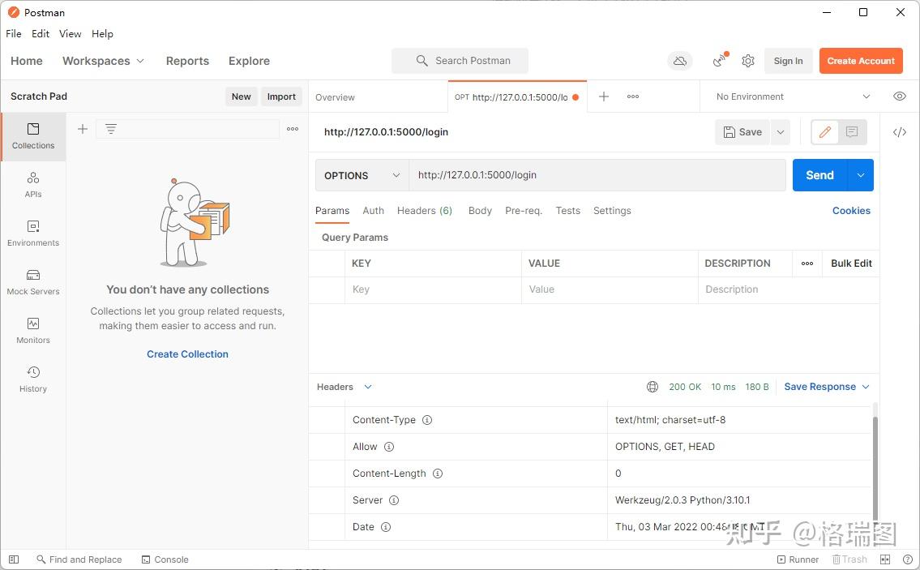Open a new request tab with plus
The width and height of the screenshot is (920, 570).
pyautogui.click(x=604, y=96)
